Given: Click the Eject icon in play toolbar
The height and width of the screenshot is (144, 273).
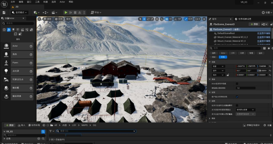Looking at the screenshot, I should click(x=79, y=12).
